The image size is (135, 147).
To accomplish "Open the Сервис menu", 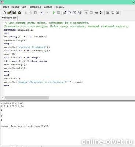I will click(48, 7).
